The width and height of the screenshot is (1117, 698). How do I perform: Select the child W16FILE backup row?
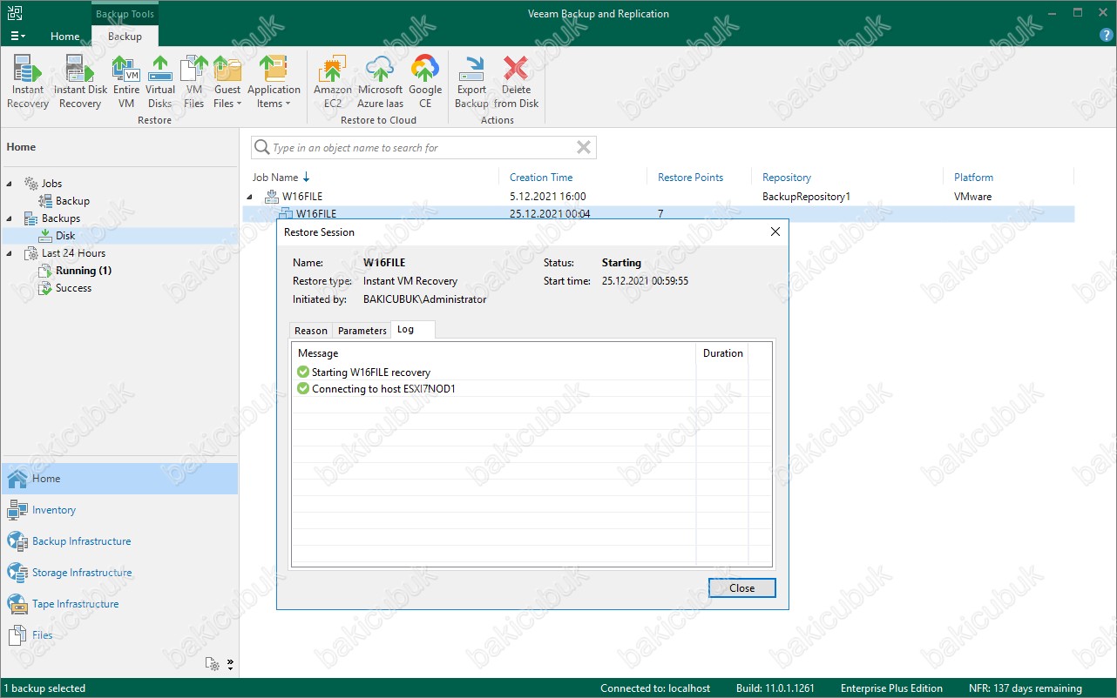coord(659,213)
